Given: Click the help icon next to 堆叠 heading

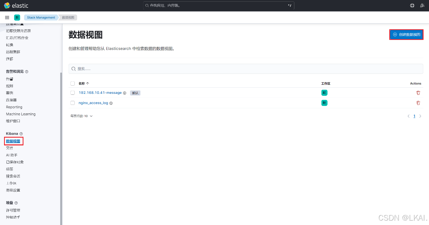Looking at the screenshot, I should [x=16, y=203].
